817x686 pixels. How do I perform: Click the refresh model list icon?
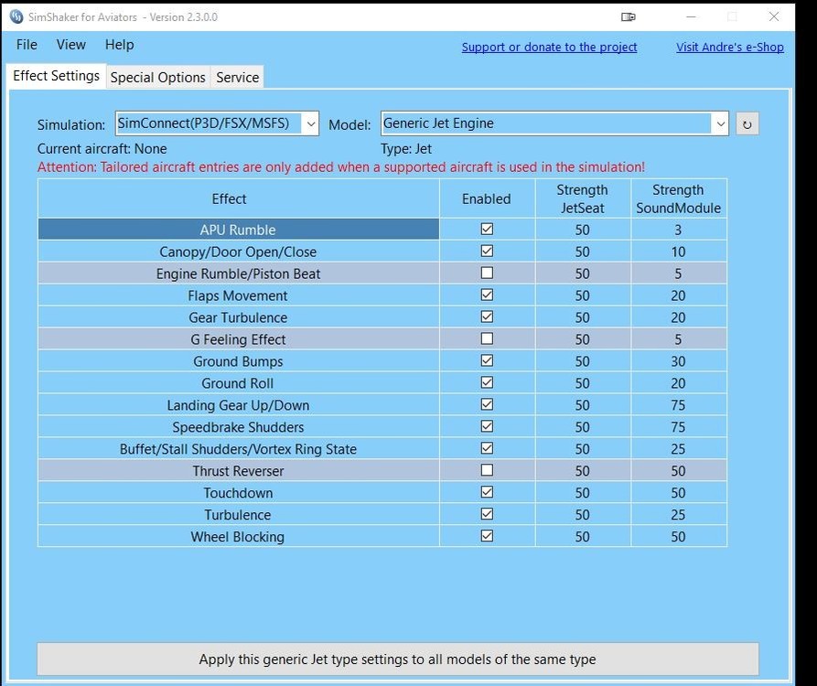click(x=747, y=124)
